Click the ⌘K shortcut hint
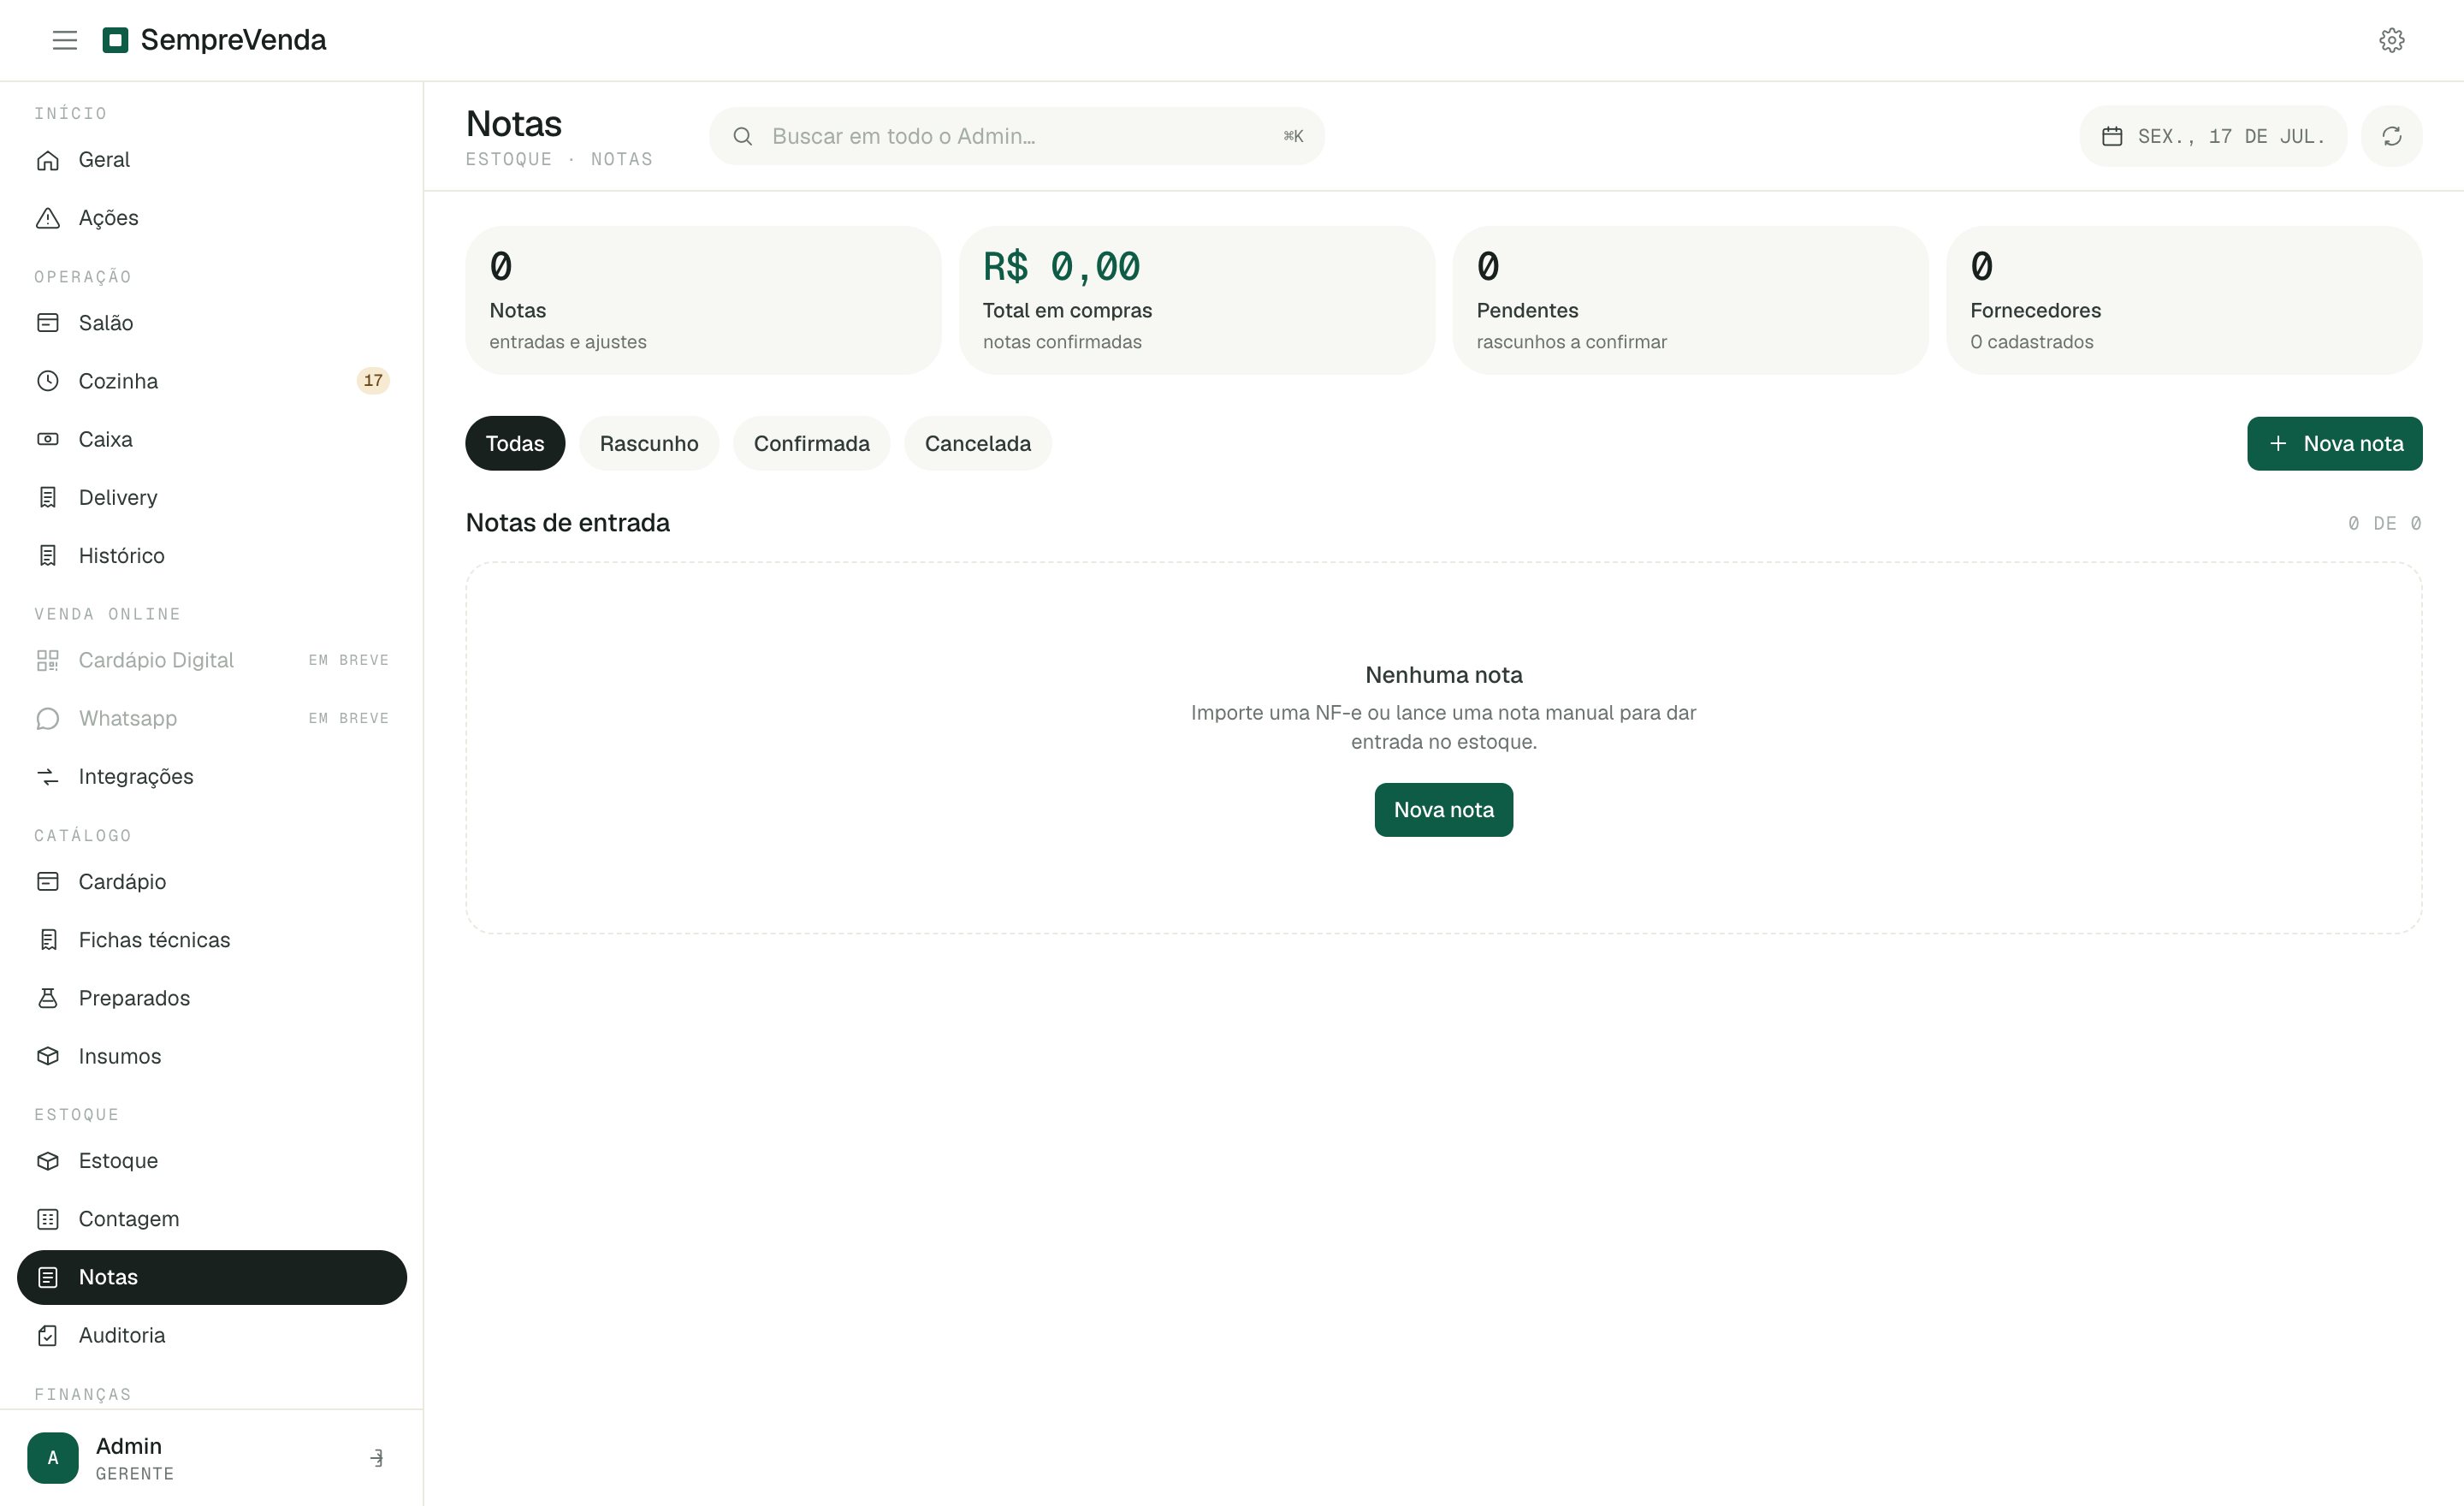This screenshot has height=1506, width=2464. click(1293, 136)
